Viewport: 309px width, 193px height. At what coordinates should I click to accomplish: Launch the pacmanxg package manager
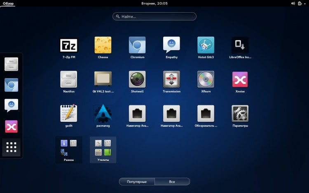[x=103, y=114]
